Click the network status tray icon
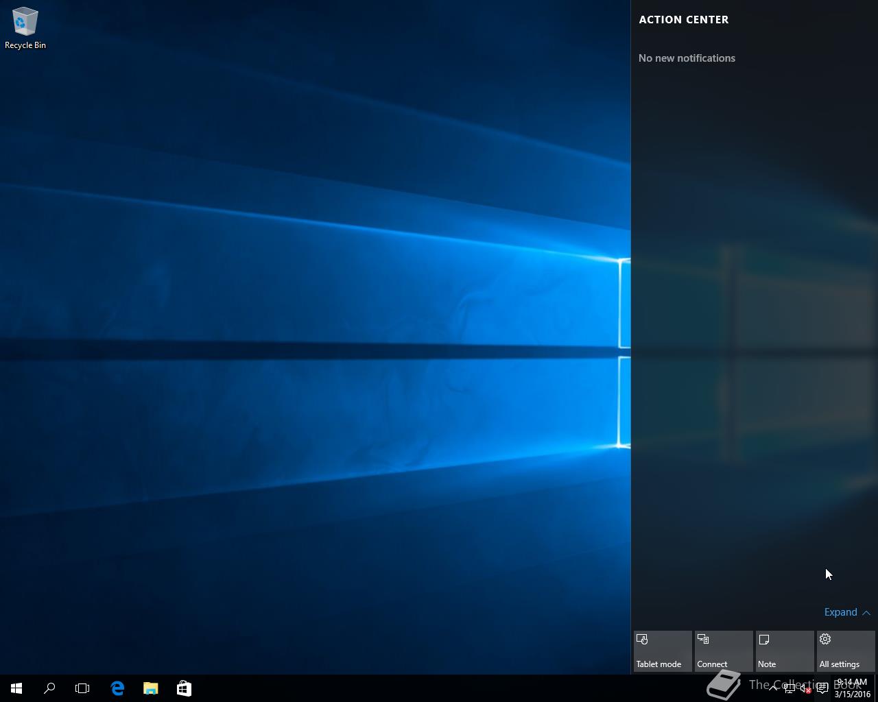 point(790,688)
